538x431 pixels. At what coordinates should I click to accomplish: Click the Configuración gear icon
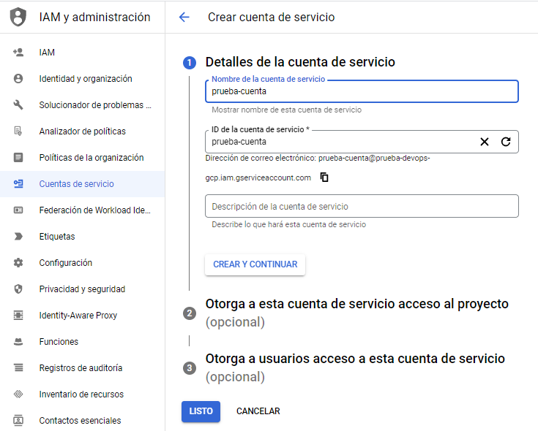[18, 263]
